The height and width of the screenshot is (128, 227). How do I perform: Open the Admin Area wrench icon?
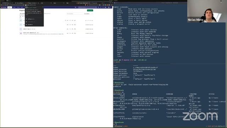pyautogui.click(x=22, y=7)
